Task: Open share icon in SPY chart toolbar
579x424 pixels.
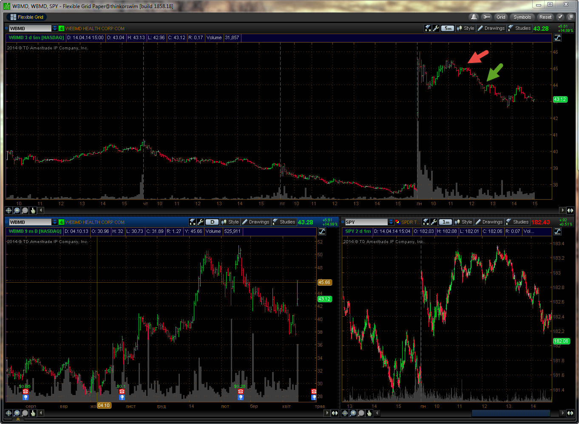Action: pos(426,222)
